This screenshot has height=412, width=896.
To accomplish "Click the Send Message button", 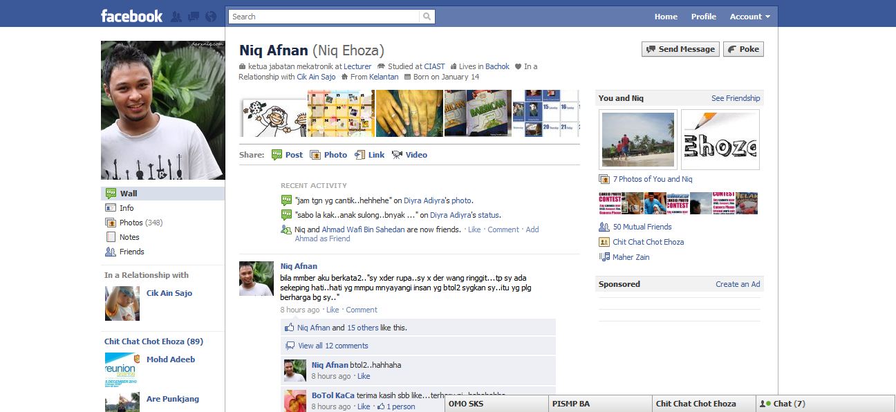I will point(680,49).
